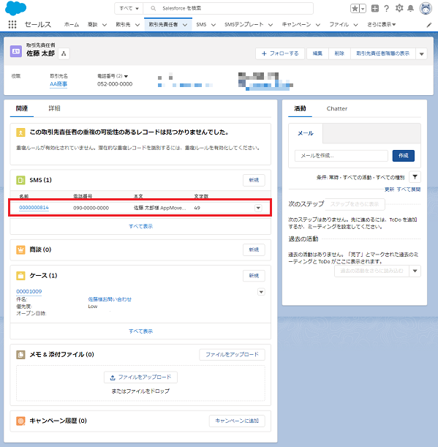Open the notifications bell icon
Screen dimensions: 438x447
[x=411, y=9]
